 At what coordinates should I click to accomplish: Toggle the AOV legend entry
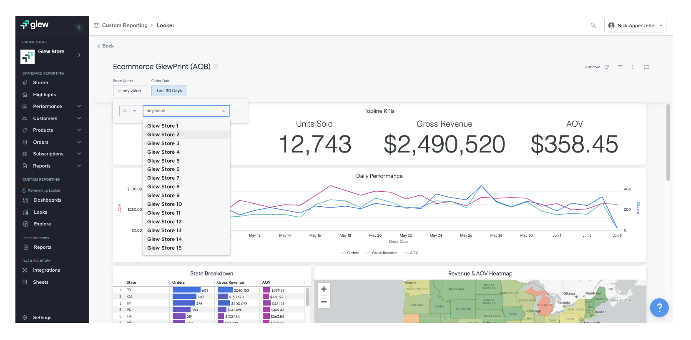(411, 253)
